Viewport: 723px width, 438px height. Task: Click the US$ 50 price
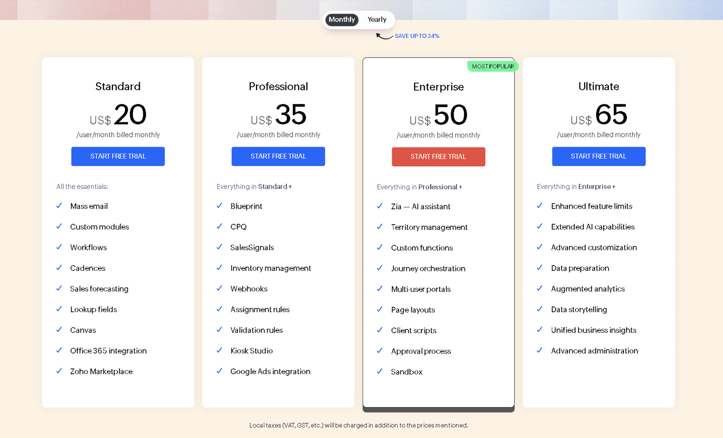pyautogui.click(x=438, y=115)
